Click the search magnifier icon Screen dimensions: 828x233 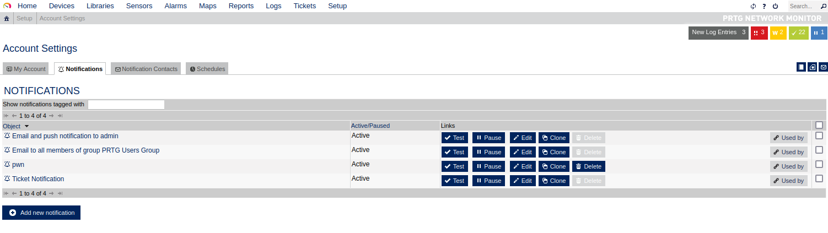tap(824, 6)
